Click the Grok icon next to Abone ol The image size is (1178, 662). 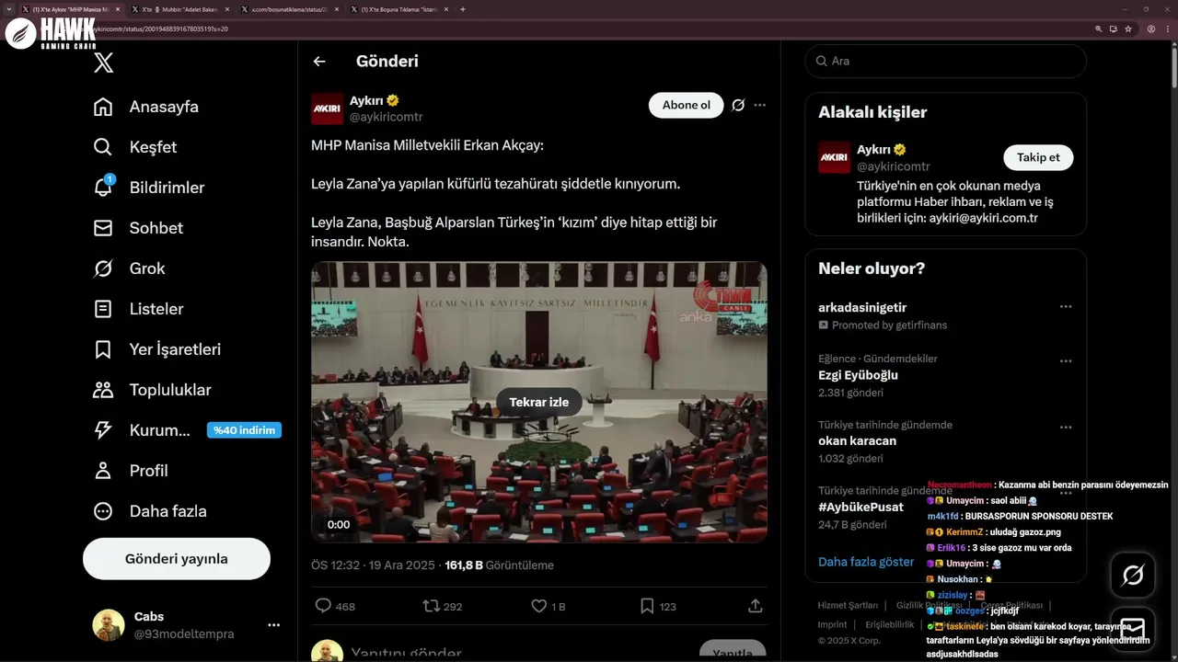pyautogui.click(x=738, y=105)
